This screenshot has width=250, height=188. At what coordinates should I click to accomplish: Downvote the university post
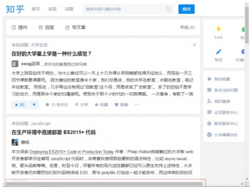(x=35, y=105)
